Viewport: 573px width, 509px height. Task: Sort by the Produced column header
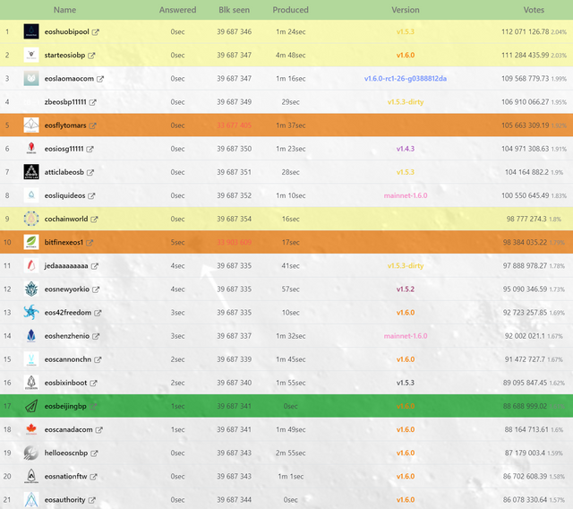(x=290, y=10)
